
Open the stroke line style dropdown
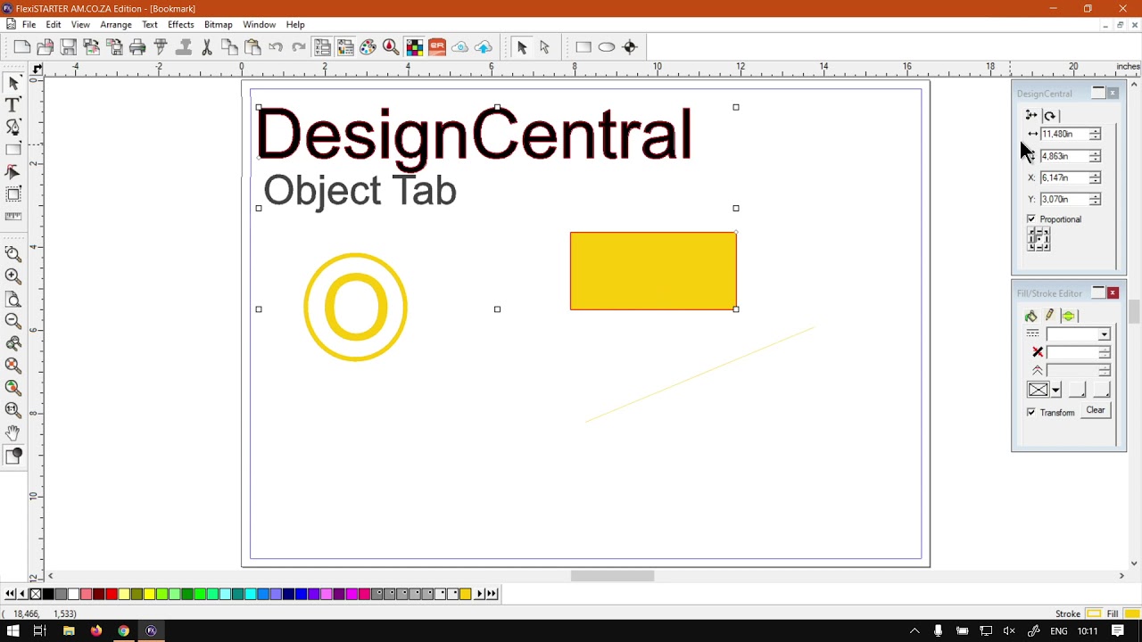1078,334
